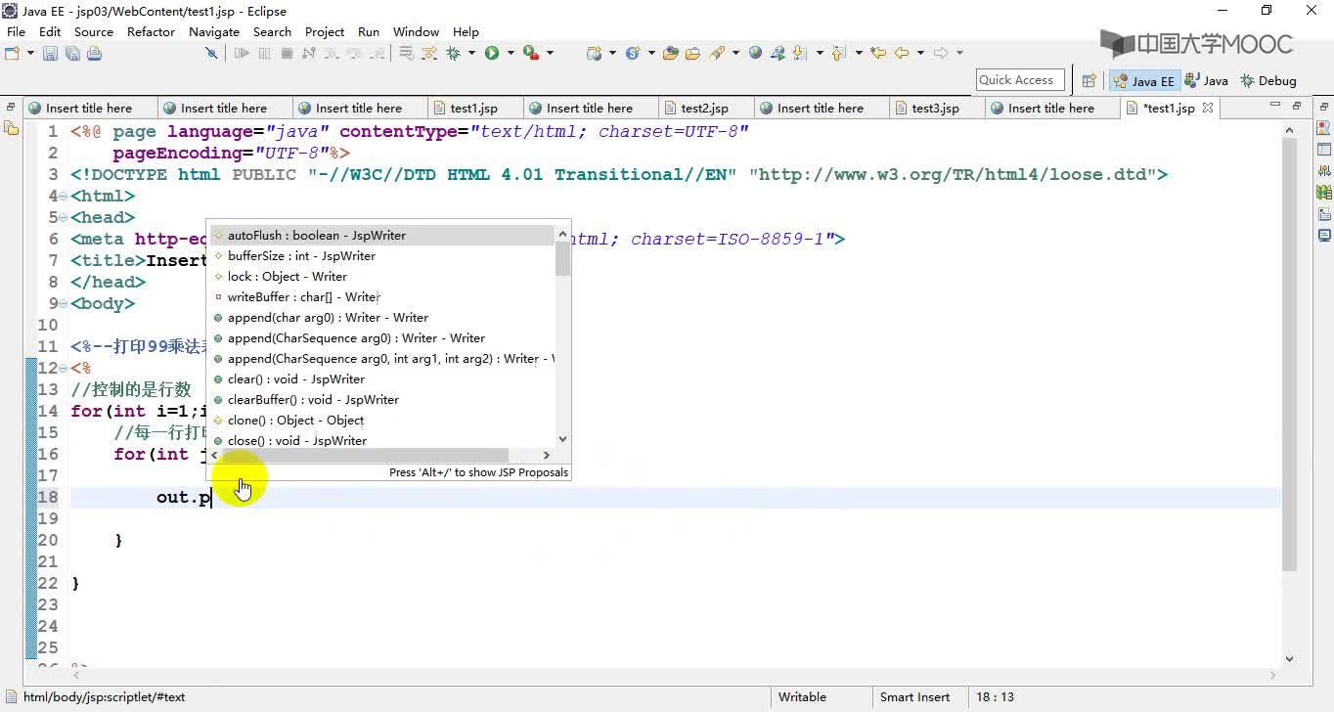Select clear() : void proposal
The height and width of the screenshot is (712, 1334).
coord(382,378)
